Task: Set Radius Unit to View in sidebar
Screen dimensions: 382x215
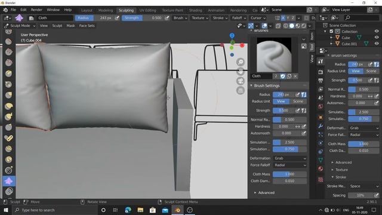Action: click(281, 101)
